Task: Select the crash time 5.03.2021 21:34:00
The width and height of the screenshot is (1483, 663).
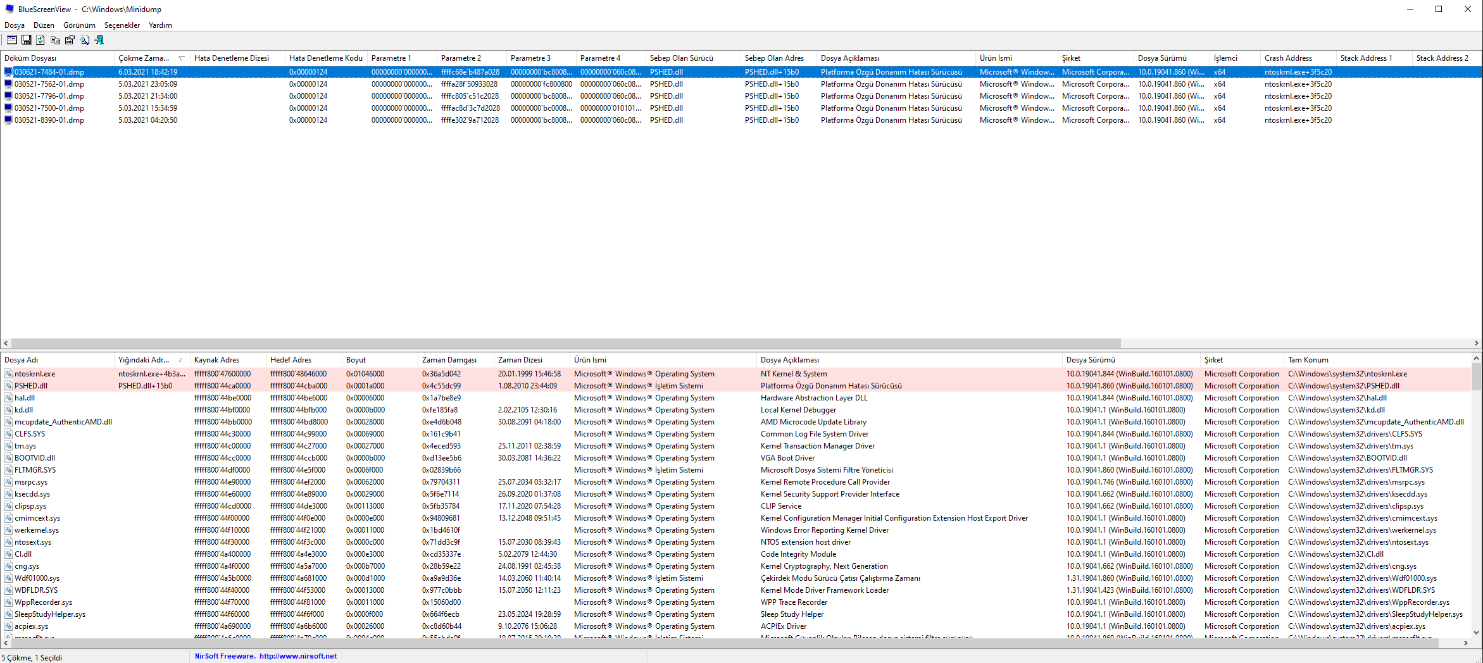Action: click(147, 96)
